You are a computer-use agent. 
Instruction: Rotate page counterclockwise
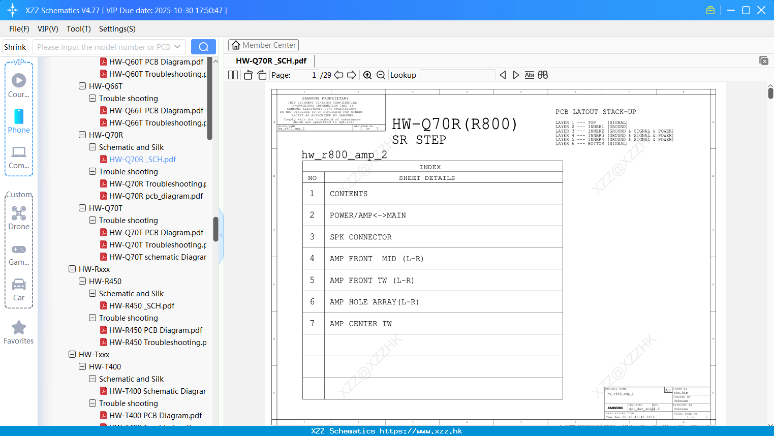coord(248,75)
